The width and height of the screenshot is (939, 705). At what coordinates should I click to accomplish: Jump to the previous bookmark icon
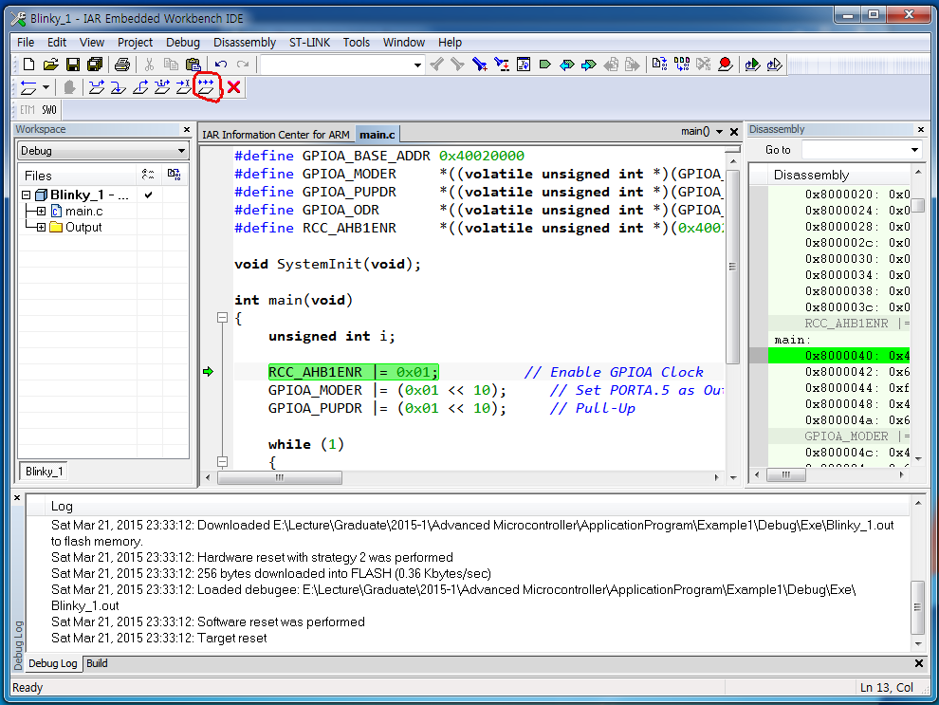(x=566, y=65)
